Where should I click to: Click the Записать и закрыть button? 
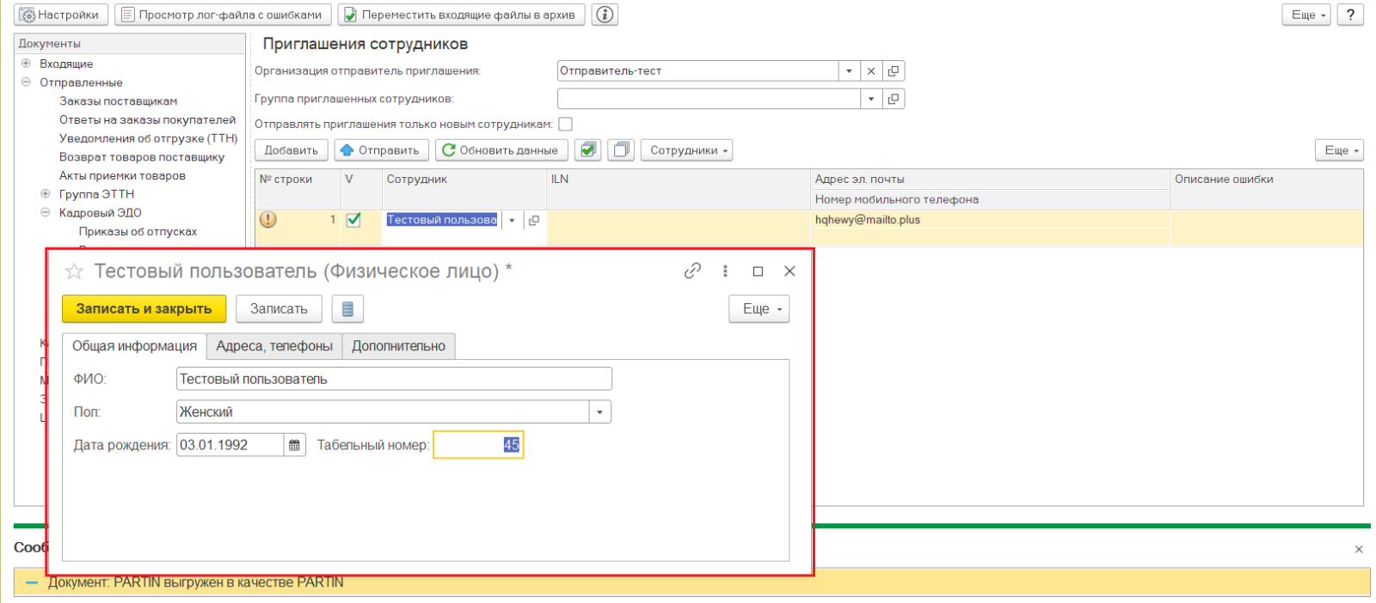[x=144, y=309]
